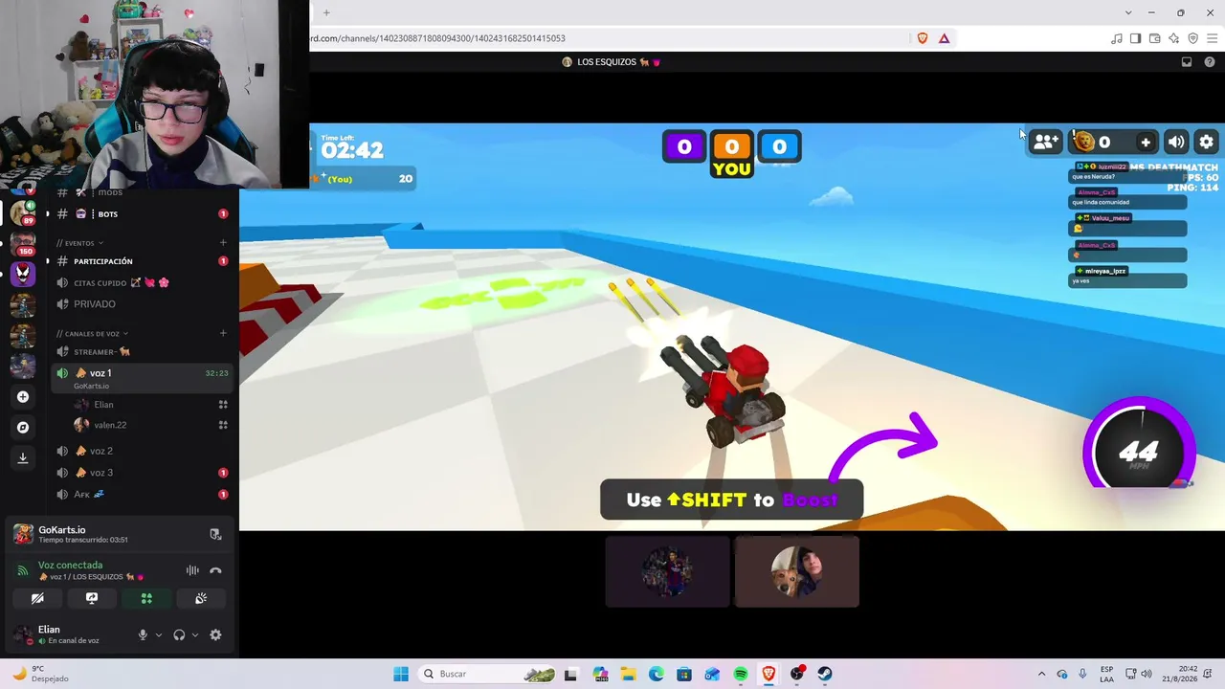This screenshot has height=689, width=1225.
Task: Open the Brave Leo AI icon
Action: (1173, 38)
